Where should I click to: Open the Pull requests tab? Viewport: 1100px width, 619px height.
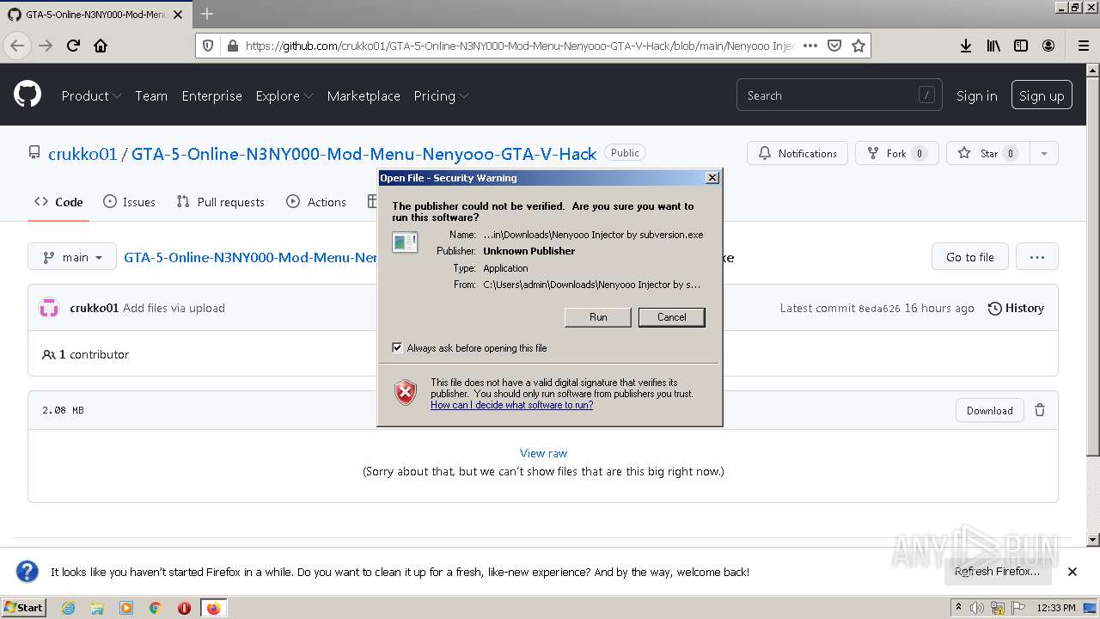tap(220, 202)
